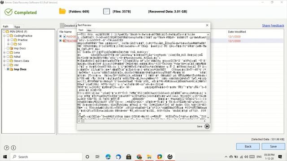The image size is (287, 161).
Task: Select the Text tab in Text Preview
Action: pos(81,30)
